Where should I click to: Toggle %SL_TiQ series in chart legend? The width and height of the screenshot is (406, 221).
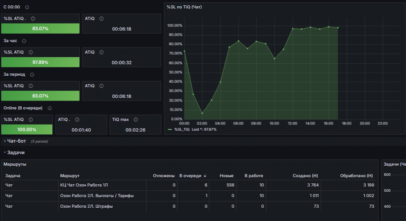tap(182, 129)
